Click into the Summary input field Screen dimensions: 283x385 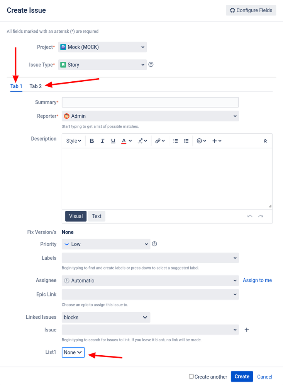click(x=150, y=102)
